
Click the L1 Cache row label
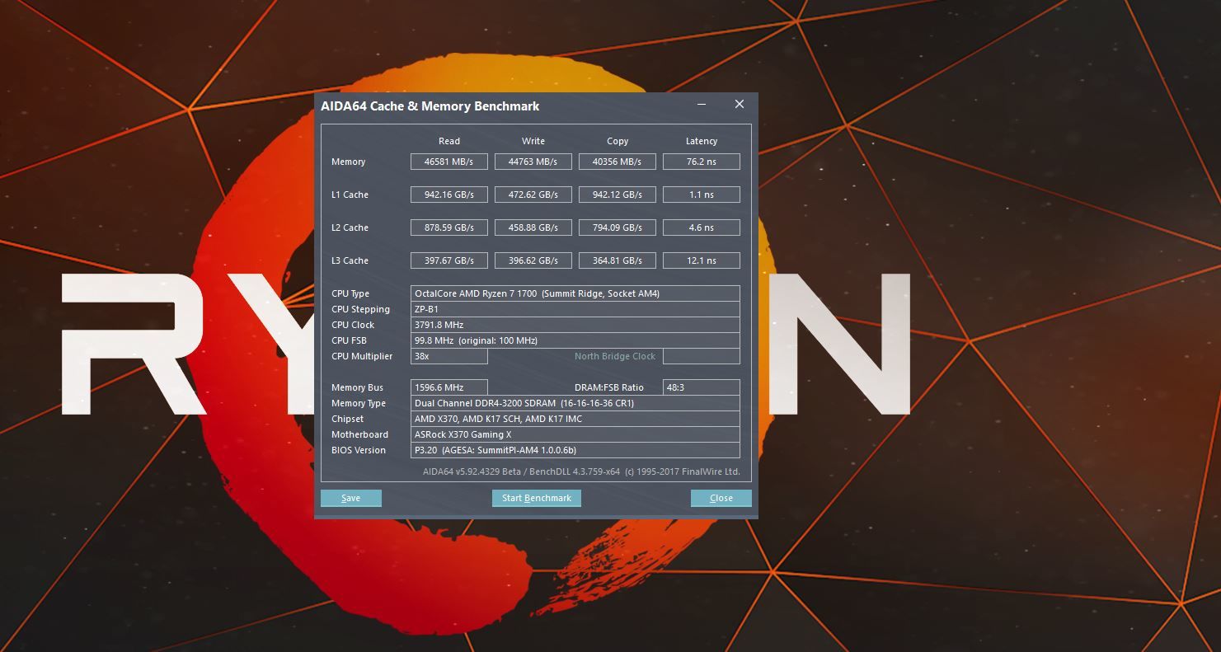tap(350, 195)
